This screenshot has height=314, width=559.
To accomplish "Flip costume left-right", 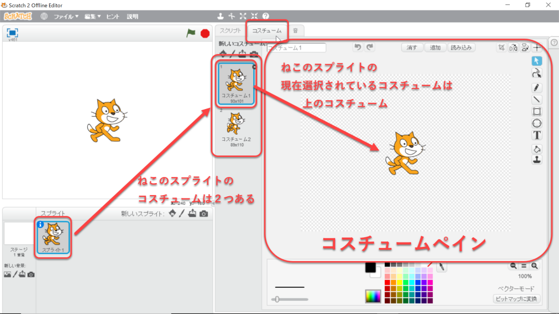I will [x=513, y=47].
